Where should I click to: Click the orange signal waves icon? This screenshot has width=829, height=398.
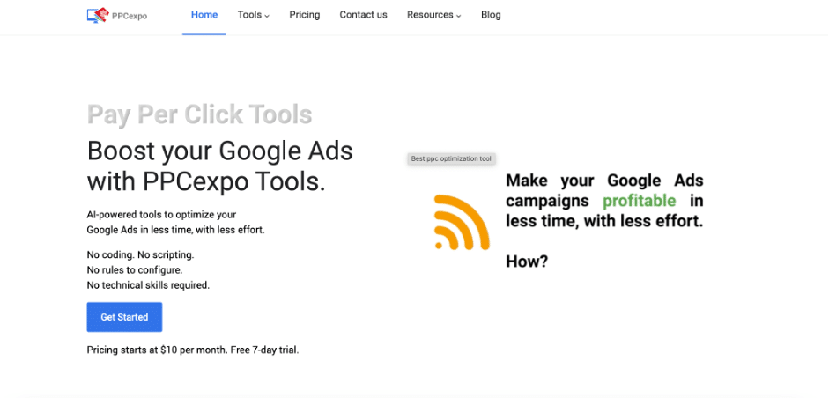(462, 222)
